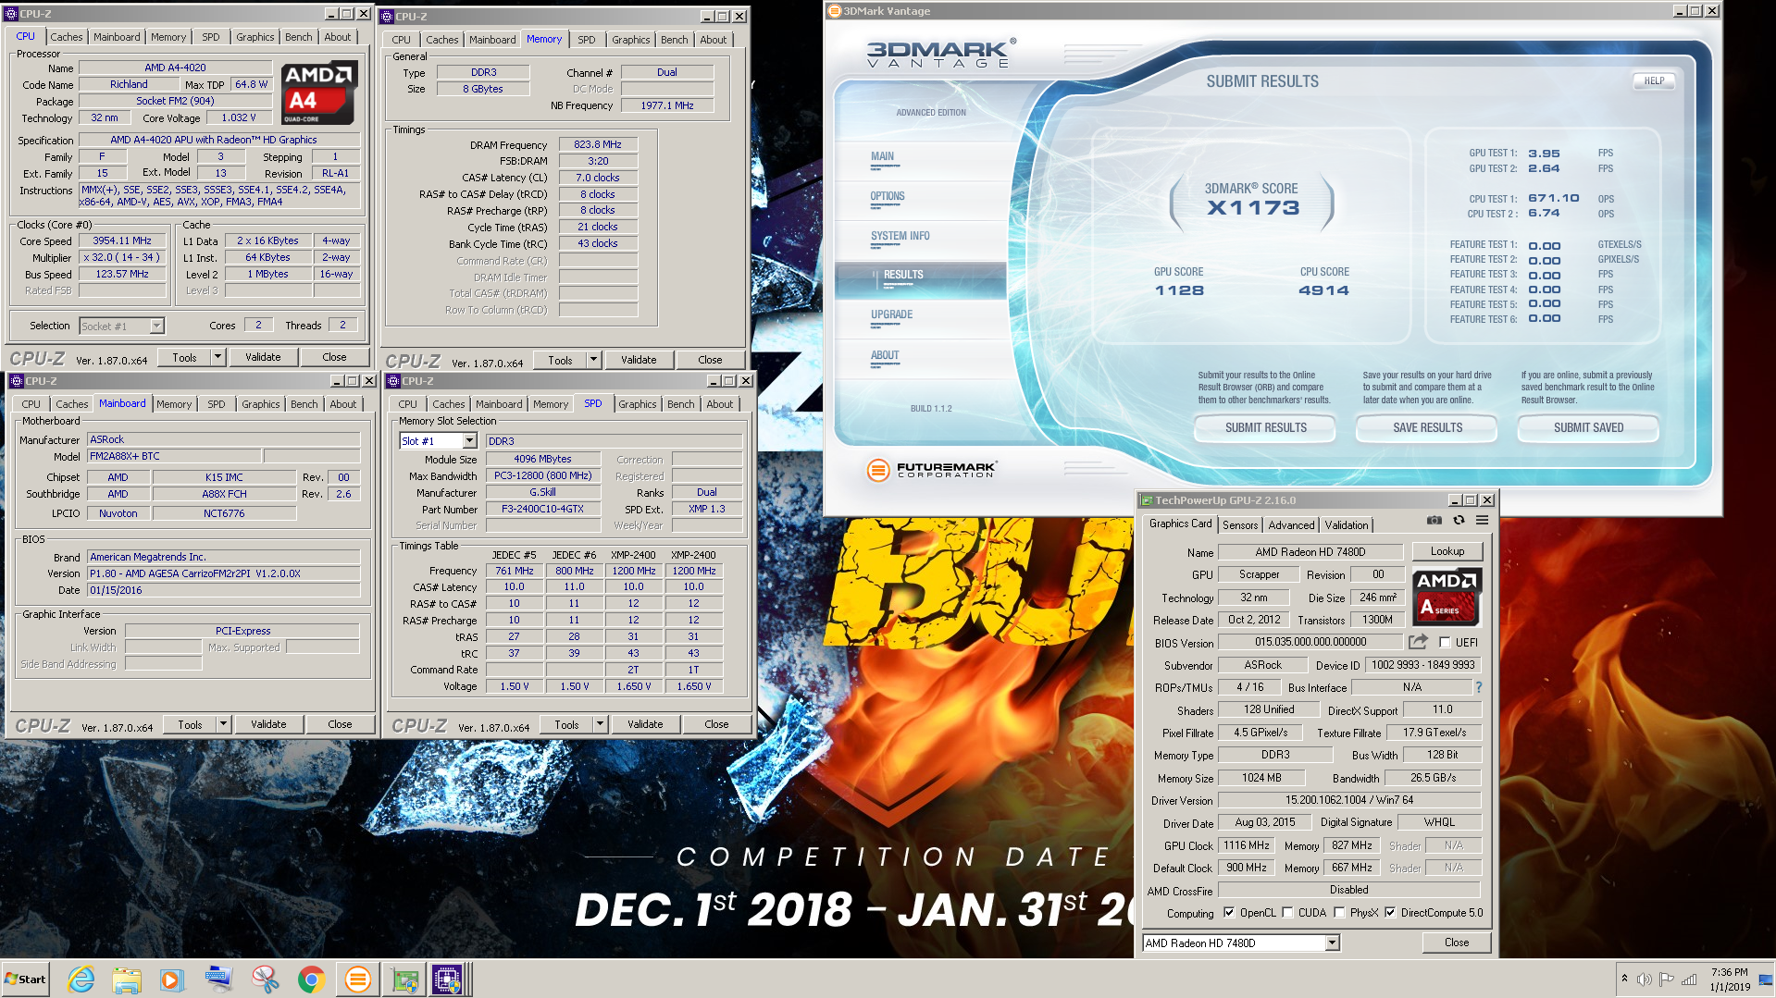Click the 3DMark Vantage title bar icon
The width and height of the screenshot is (1776, 998).
click(834, 11)
